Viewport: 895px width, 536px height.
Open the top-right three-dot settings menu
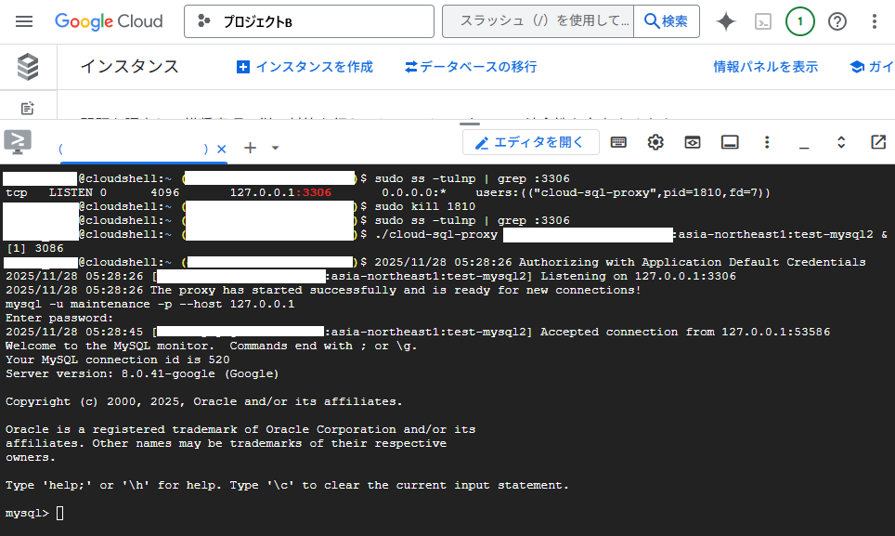coord(874,21)
